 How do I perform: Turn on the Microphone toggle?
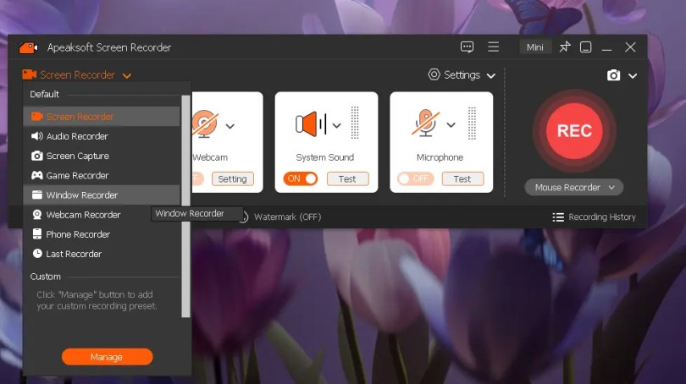(415, 178)
